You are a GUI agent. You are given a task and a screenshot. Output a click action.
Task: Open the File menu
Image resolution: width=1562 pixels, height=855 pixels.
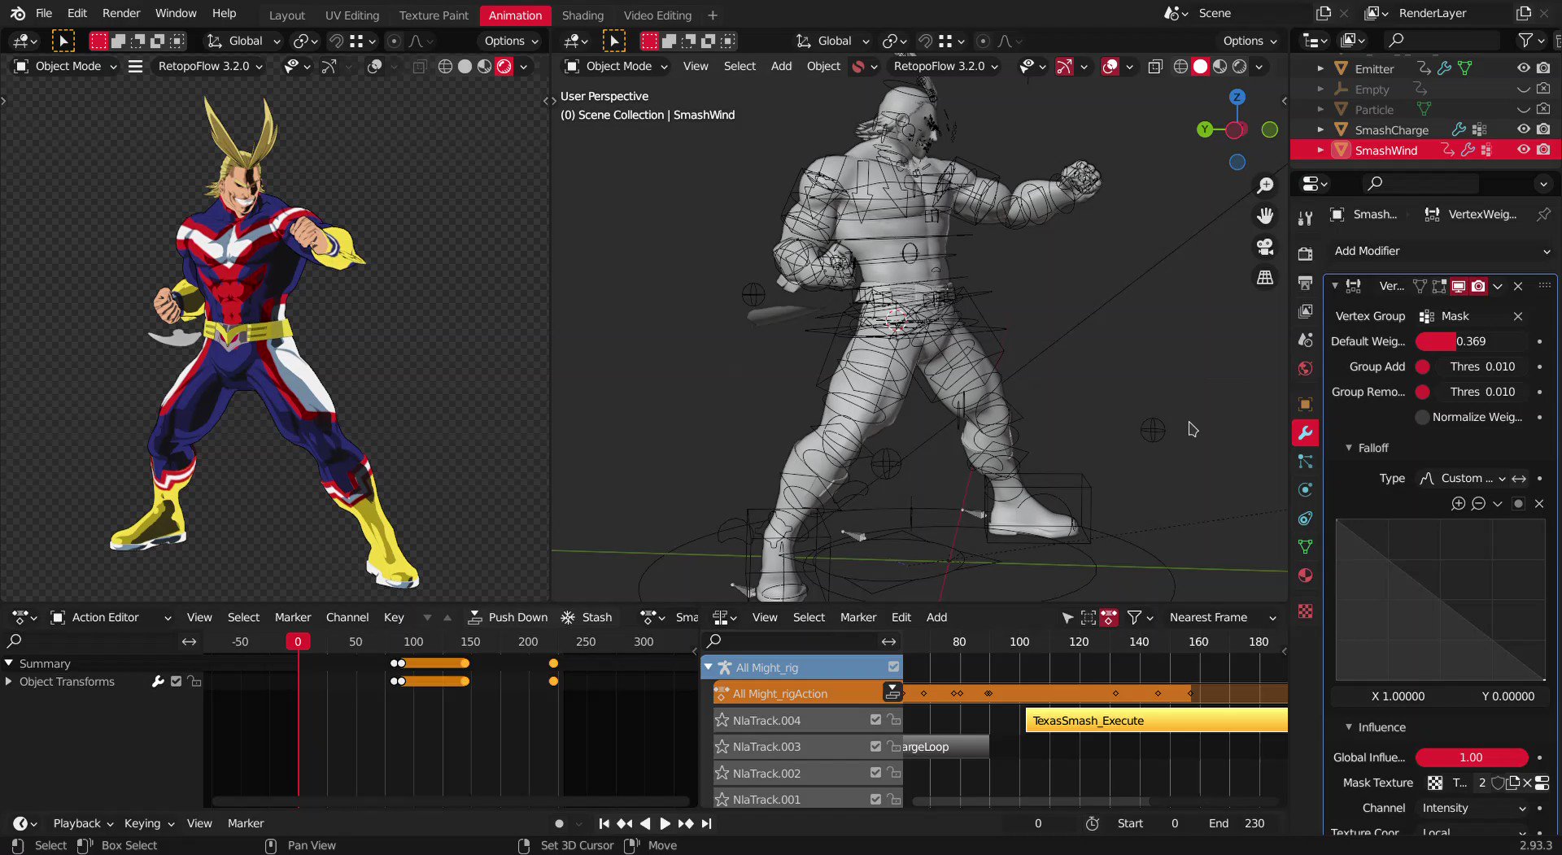coord(44,13)
